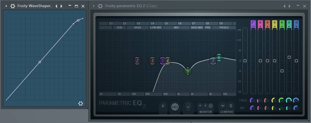Click the bottom-left endpoint of WaveShaper curve
The height and width of the screenshot is (123, 311).
(6, 100)
